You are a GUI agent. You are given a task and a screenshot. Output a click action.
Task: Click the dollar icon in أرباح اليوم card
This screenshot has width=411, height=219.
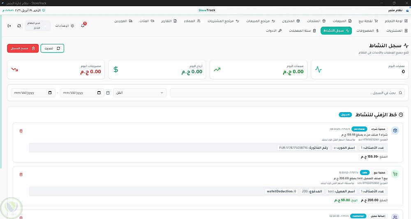point(116,69)
